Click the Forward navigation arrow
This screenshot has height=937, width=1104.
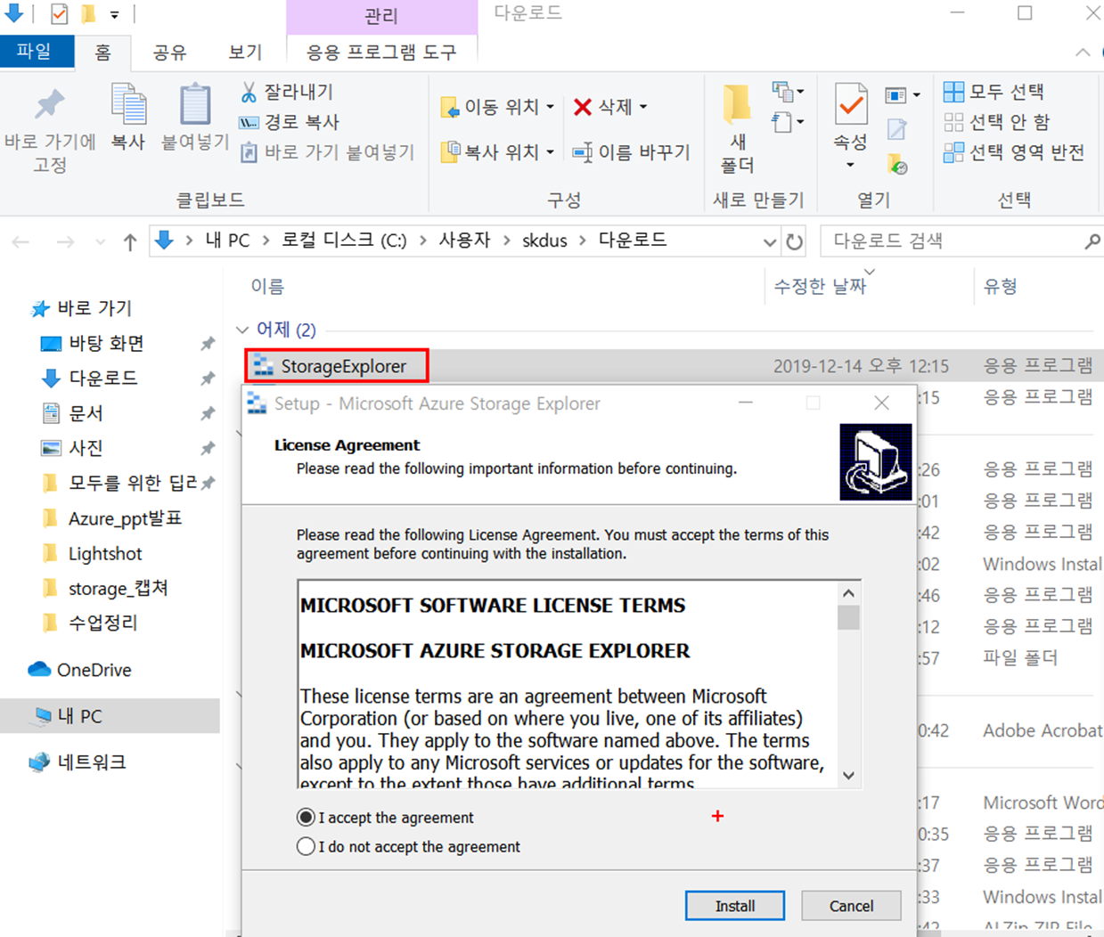pos(65,241)
